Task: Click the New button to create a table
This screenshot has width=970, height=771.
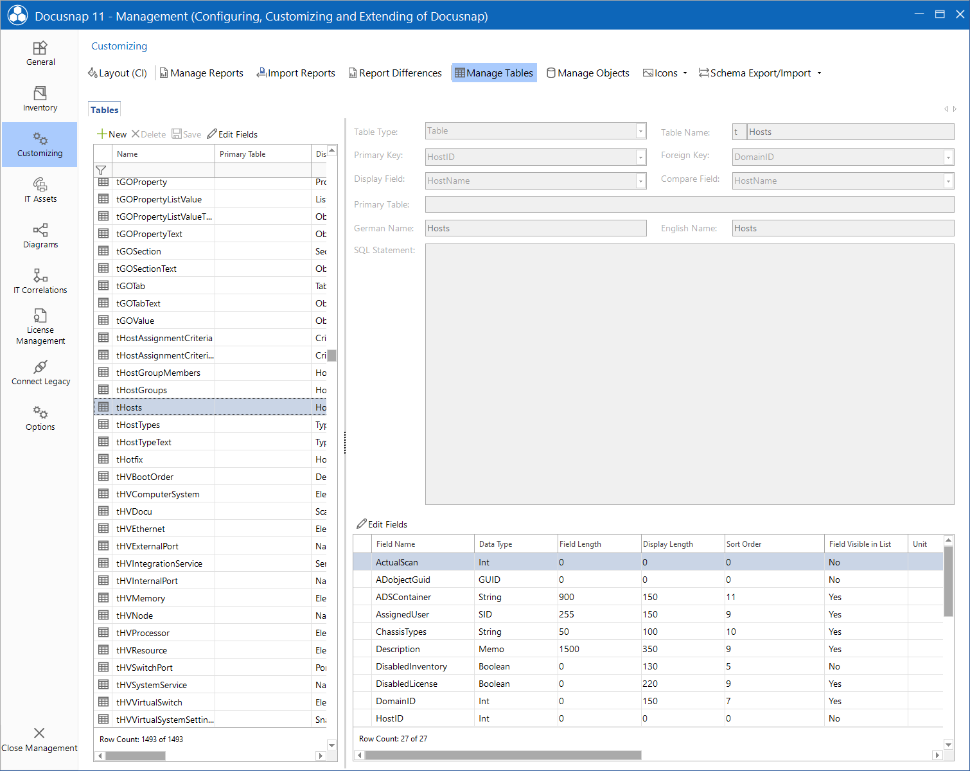Action: coord(112,134)
